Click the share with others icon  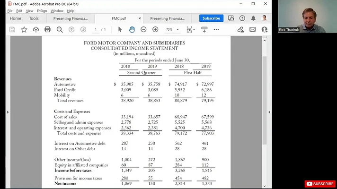265,29
